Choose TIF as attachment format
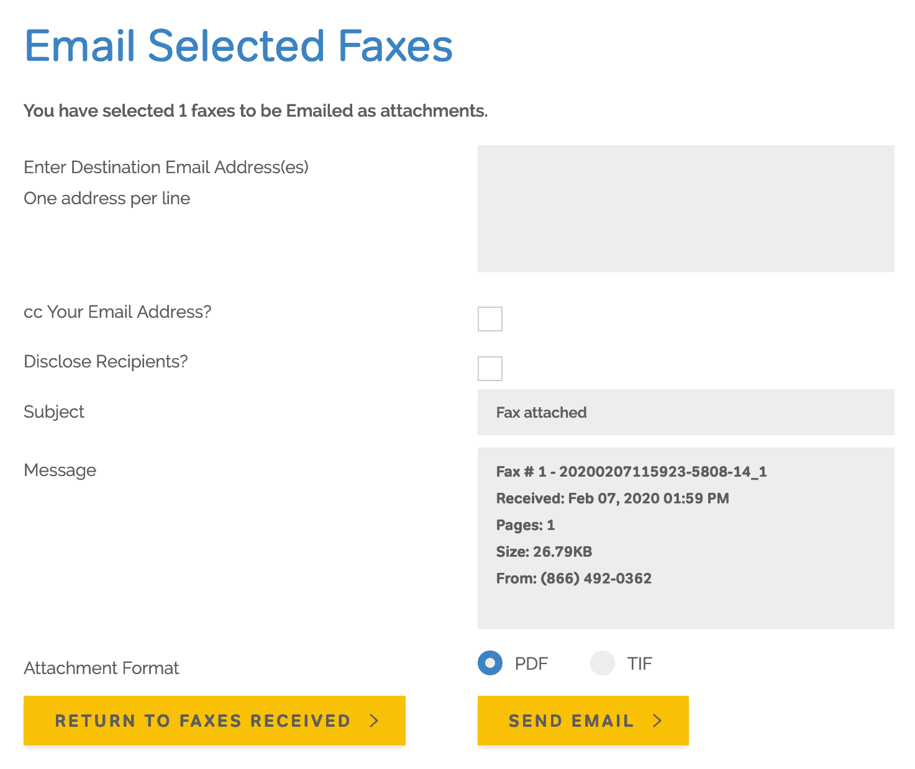This screenshot has width=915, height=769. point(602,663)
